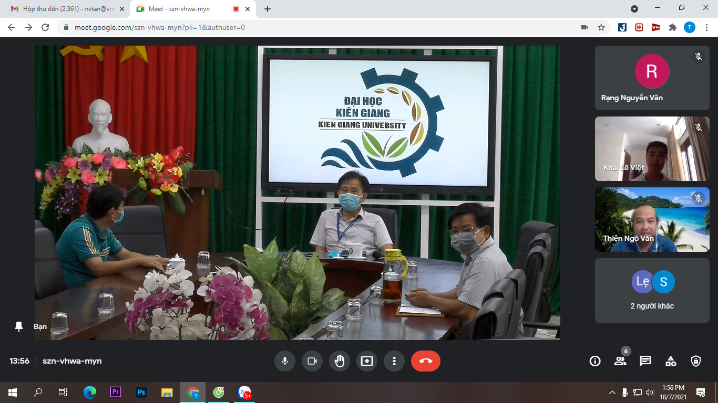The height and width of the screenshot is (403, 718).
Task: Open File Explorer from taskbar
Action: tap(167, 392)
